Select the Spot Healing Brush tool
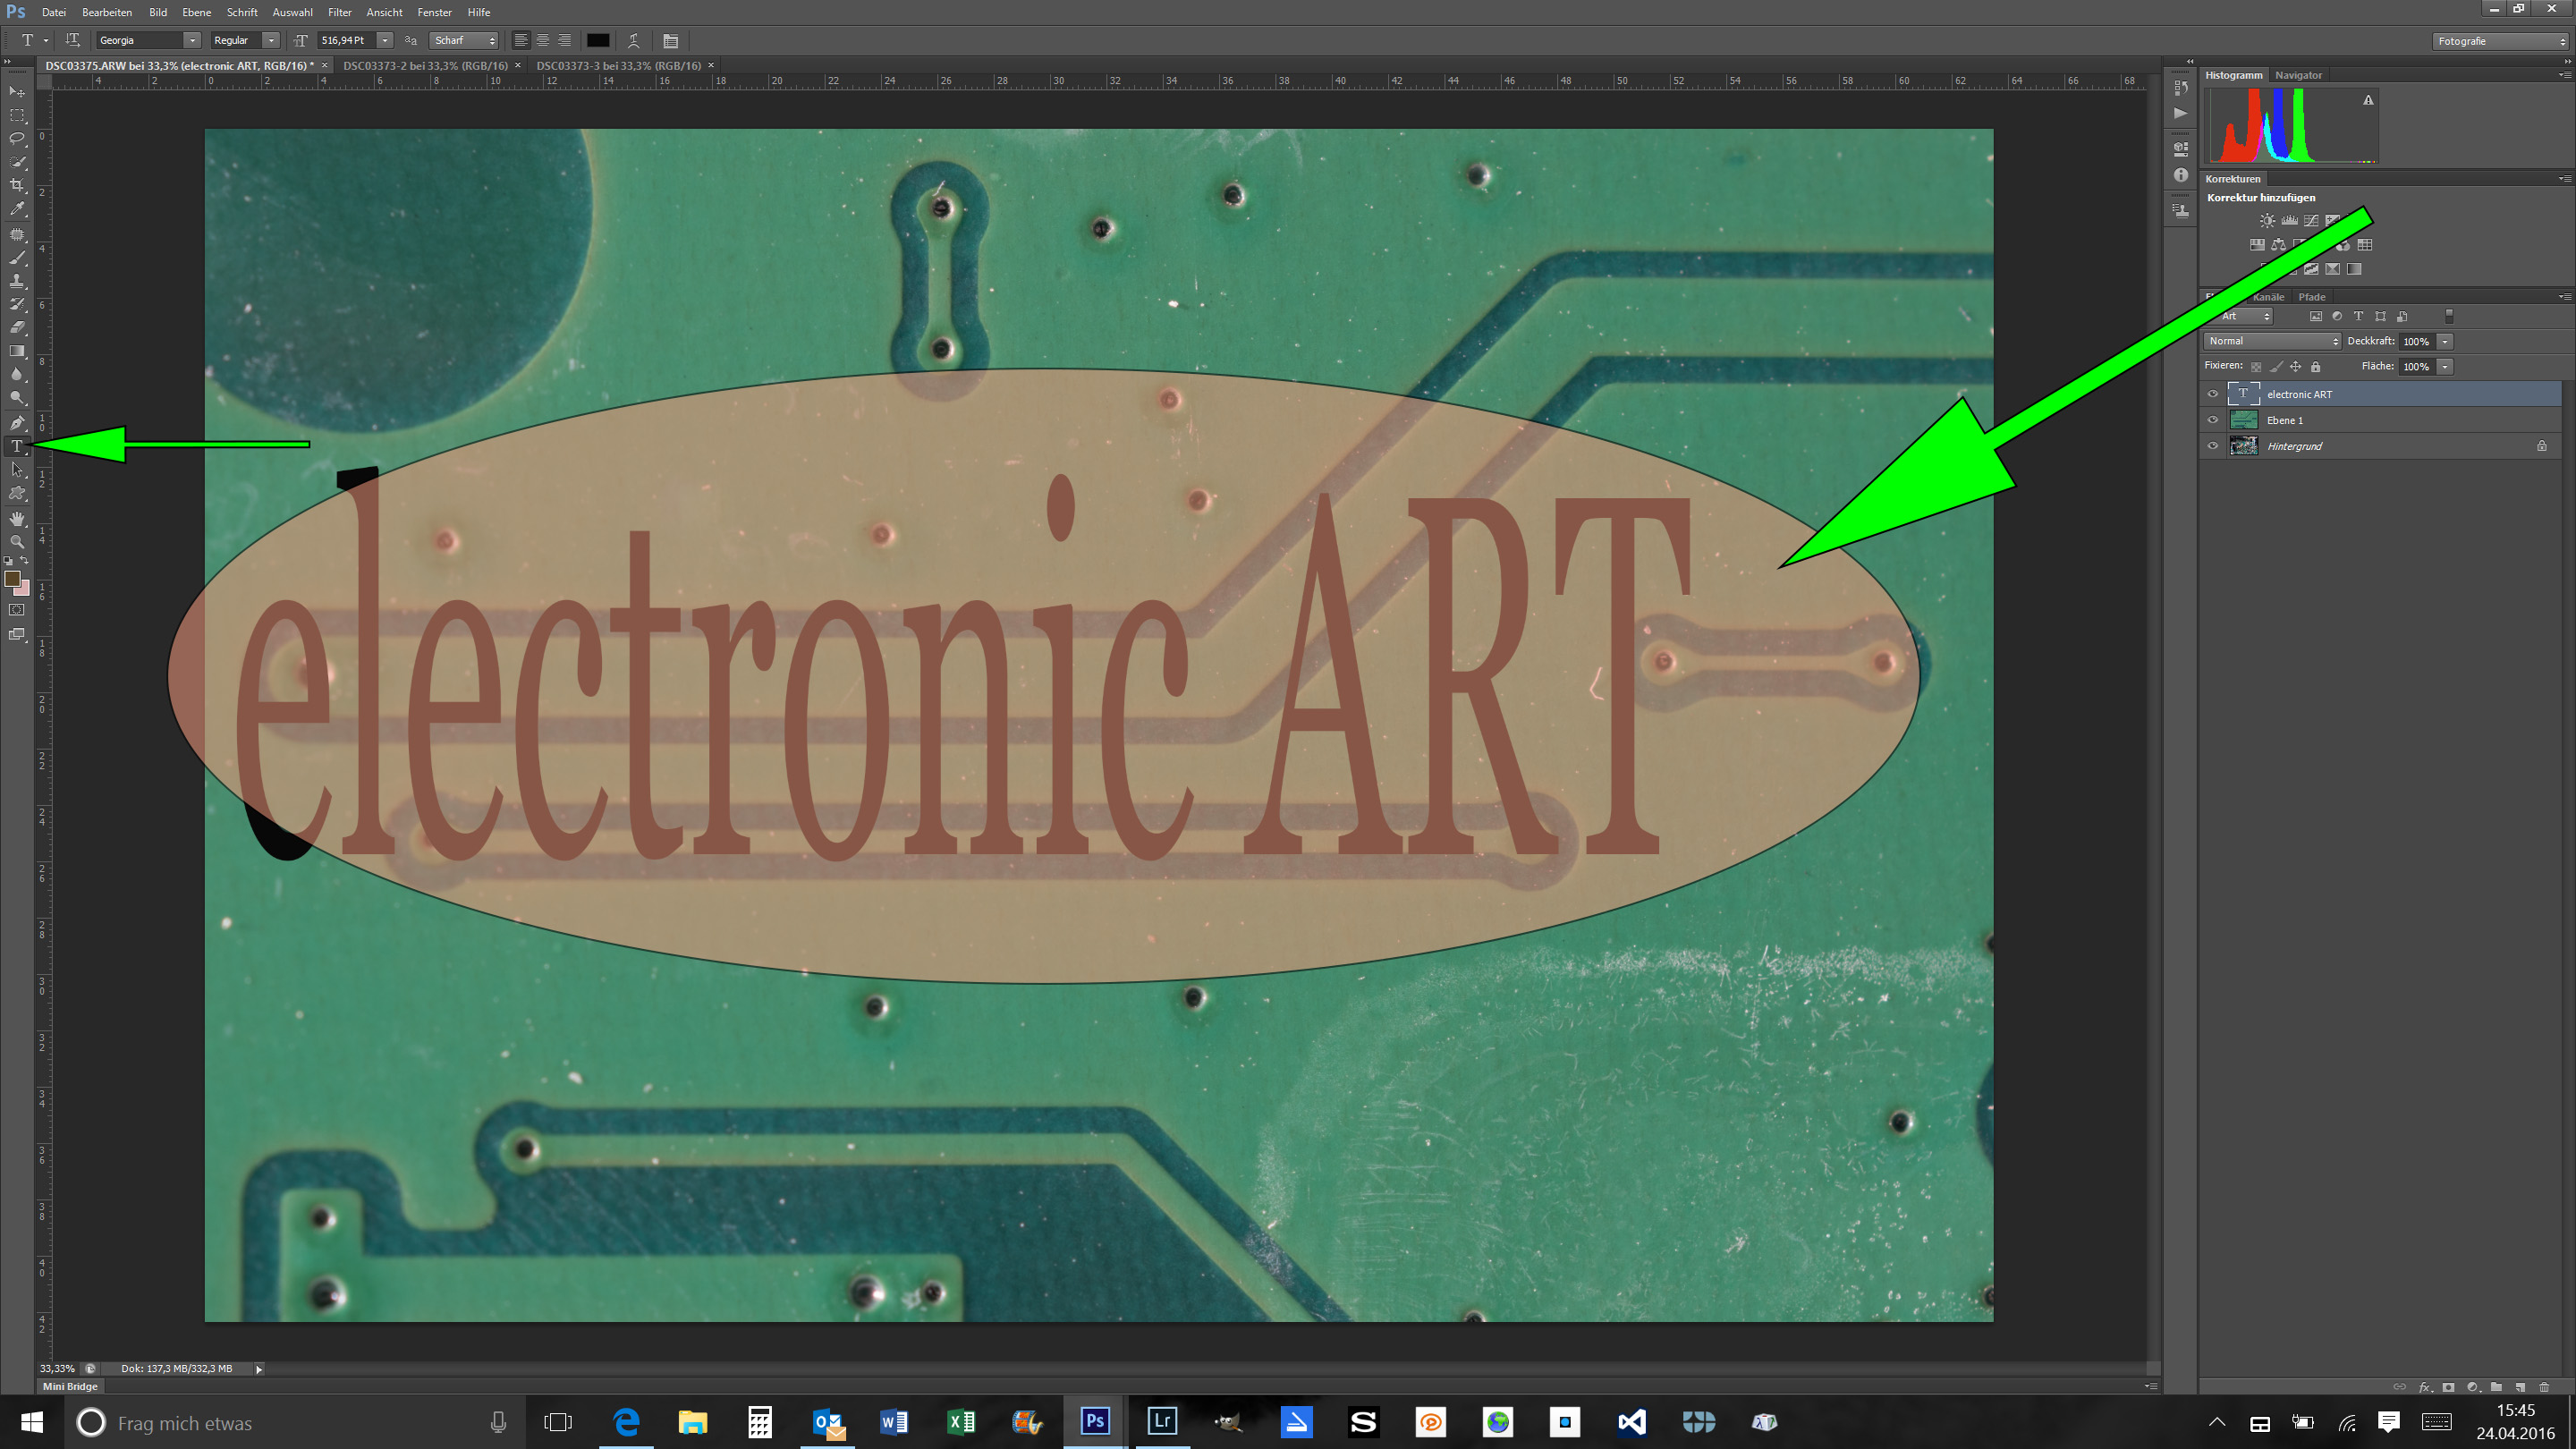This screenshot has height=1449, width=2576. pyautogui.click(x=17, y=235)
